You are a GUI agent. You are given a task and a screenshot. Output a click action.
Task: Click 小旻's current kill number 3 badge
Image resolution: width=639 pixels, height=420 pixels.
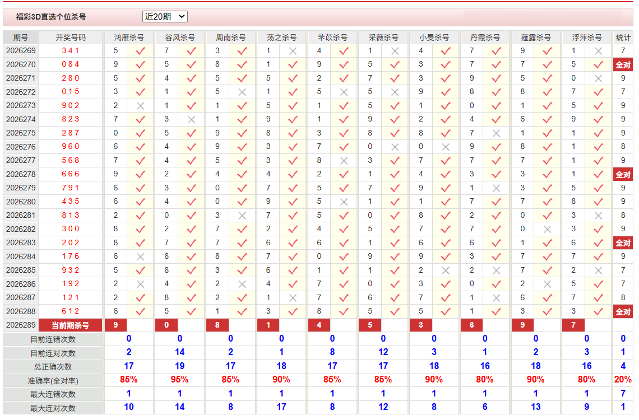point(421,325)
